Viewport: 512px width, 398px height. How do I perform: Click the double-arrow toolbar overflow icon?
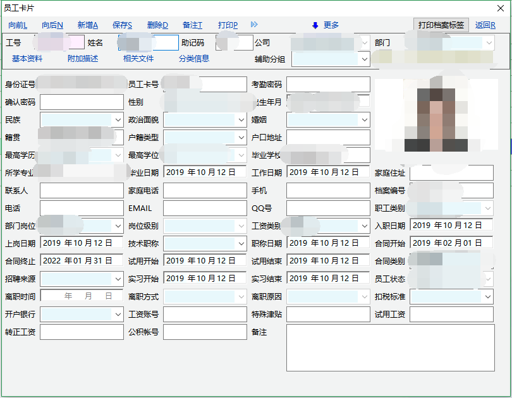(254, 25)
